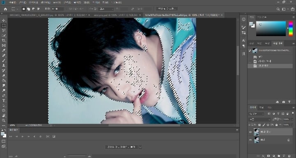Select the Move tool
The image size is (296, 158).
tap(4, 21)
